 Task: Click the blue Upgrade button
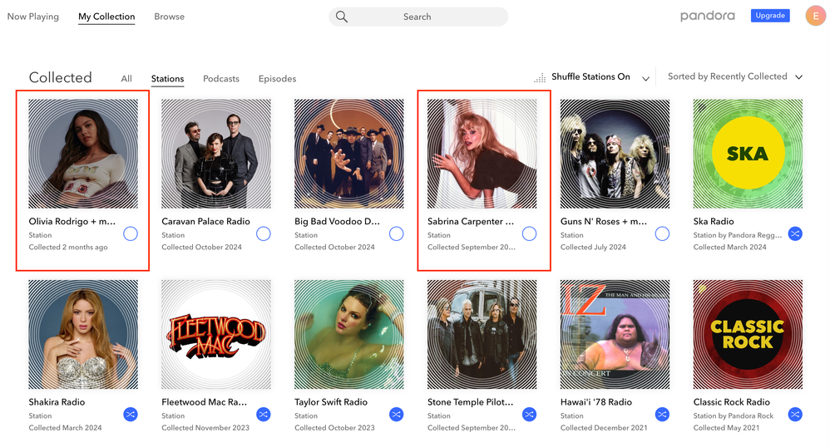coord(770,16)
